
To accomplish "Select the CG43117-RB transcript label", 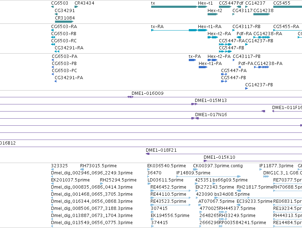I will 246,26.
